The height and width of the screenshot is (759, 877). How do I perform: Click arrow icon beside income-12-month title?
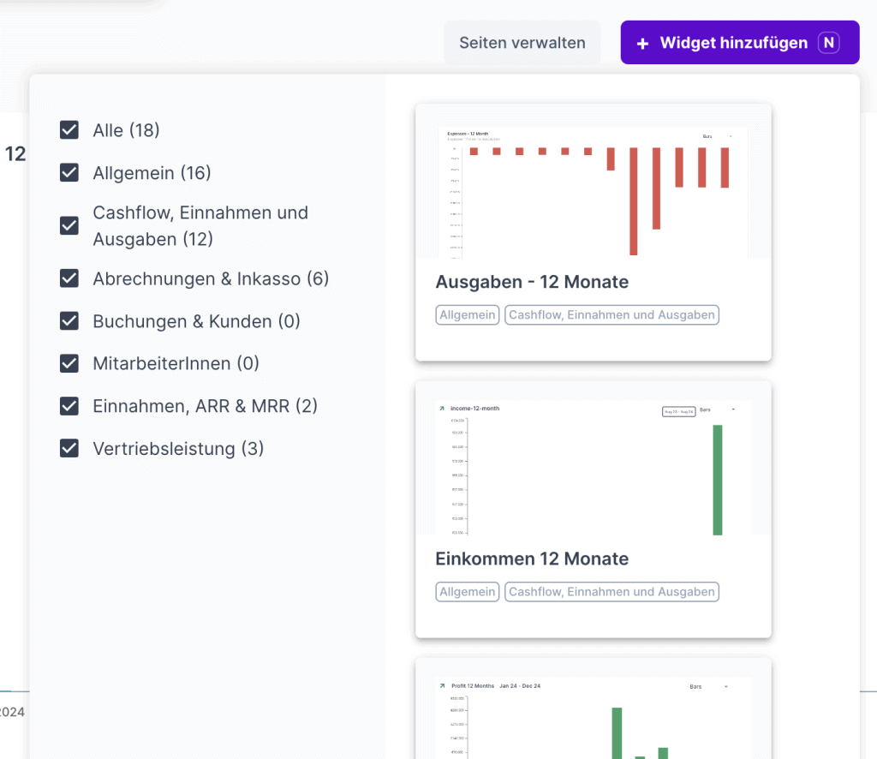pos(442,409)
